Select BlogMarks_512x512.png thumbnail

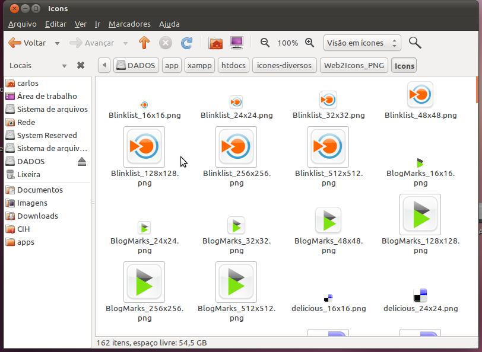pyautogui.click(x=236, y=281)
